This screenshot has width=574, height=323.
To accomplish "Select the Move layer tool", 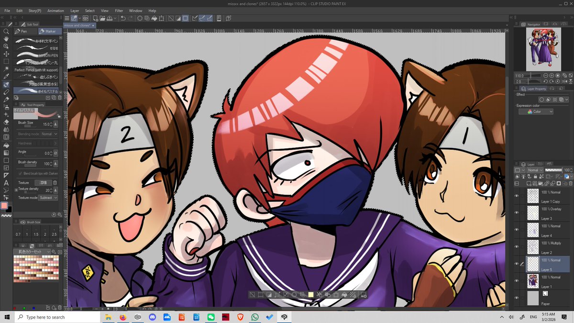I will pyautogui.click(x=6, y=54).
